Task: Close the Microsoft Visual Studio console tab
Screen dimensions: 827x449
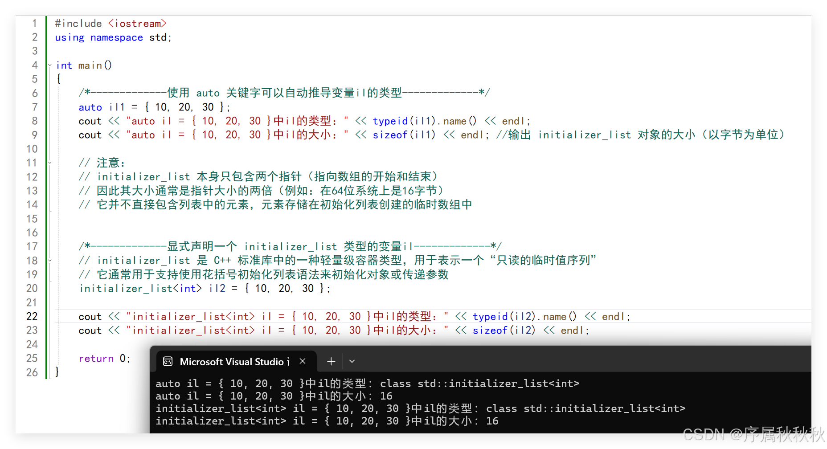Action: pos(303,361)
